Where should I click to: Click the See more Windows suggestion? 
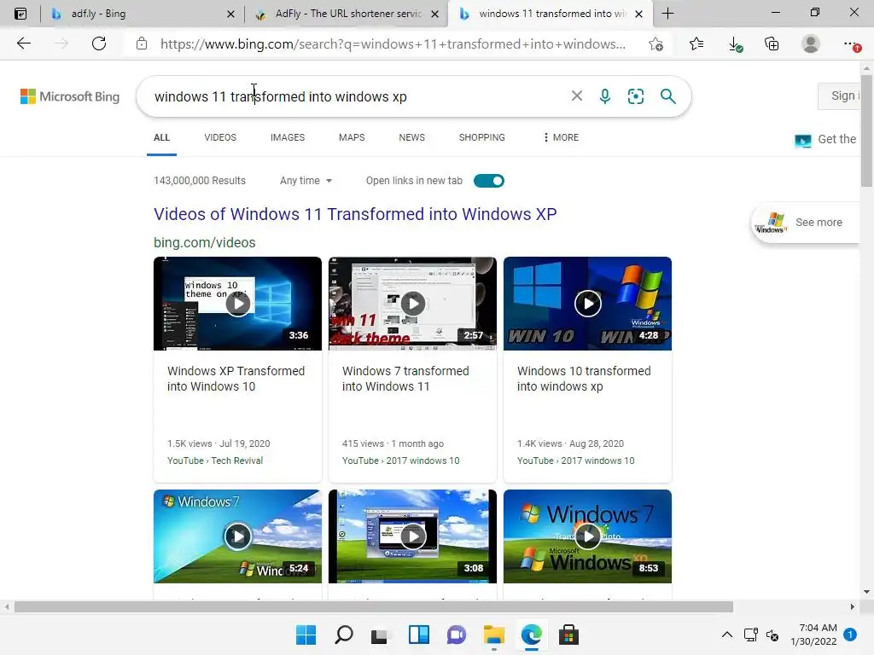pos(806,223)
